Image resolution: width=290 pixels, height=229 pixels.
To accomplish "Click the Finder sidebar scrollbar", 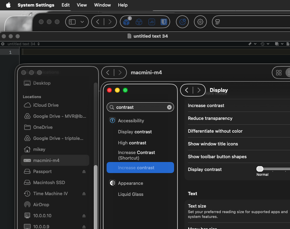I will tap(96, 197).
